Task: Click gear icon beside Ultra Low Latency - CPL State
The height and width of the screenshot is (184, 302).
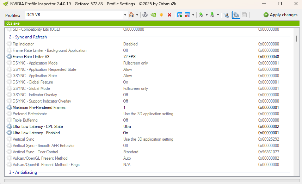Action: click(9, 127)
